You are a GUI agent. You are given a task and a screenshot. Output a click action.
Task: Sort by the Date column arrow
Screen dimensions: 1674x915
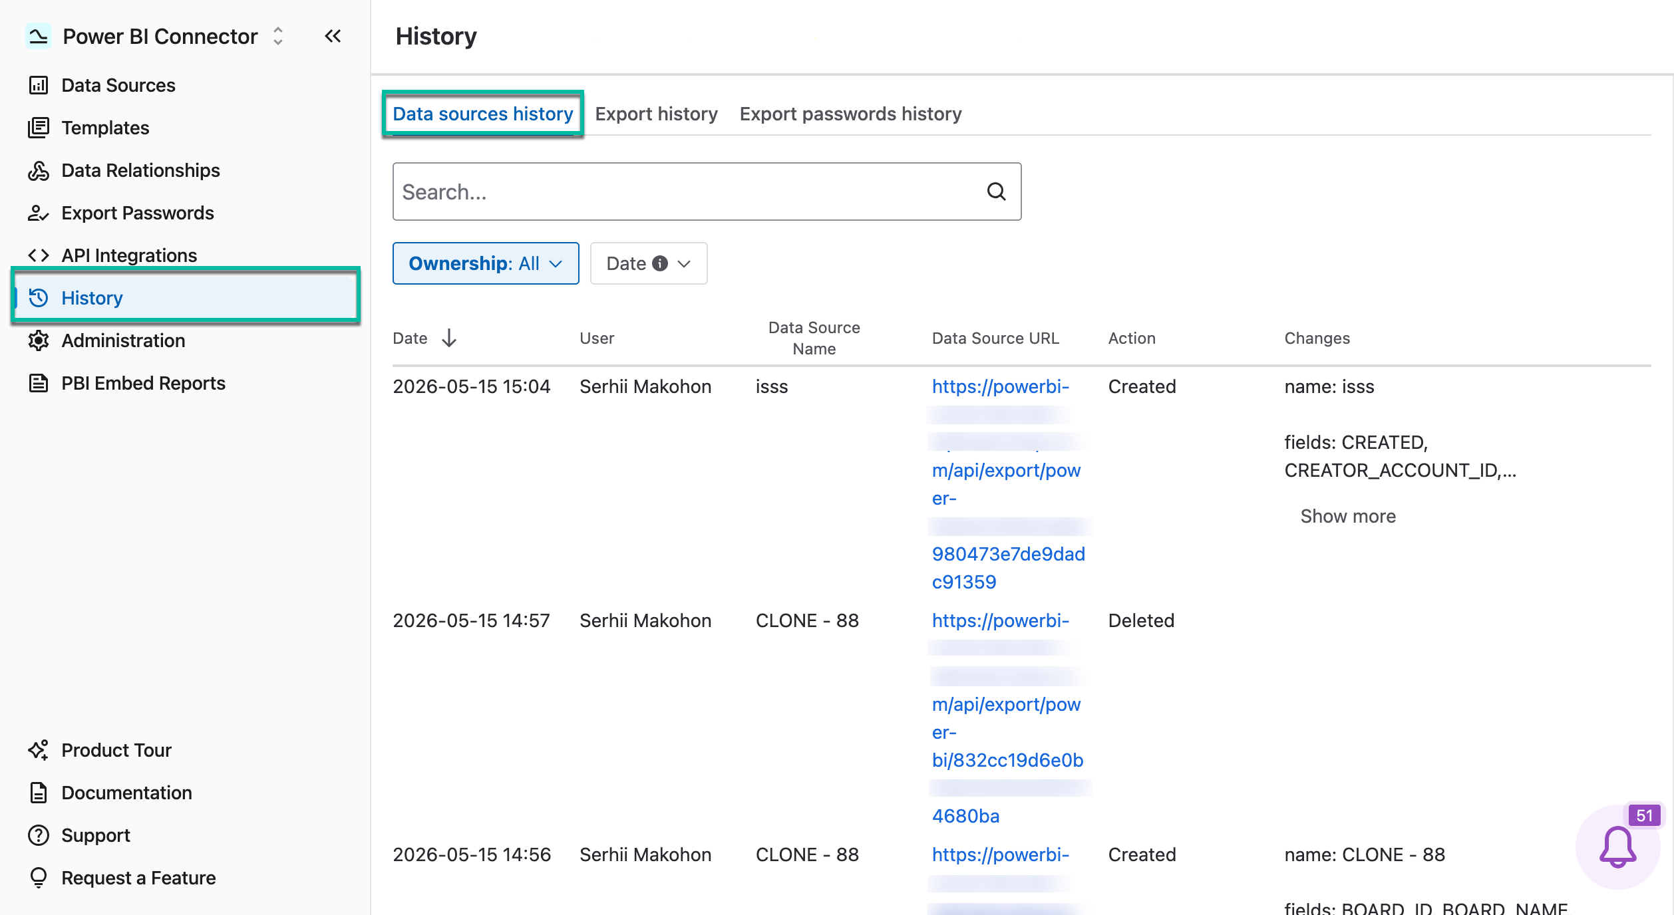(449, 338)
